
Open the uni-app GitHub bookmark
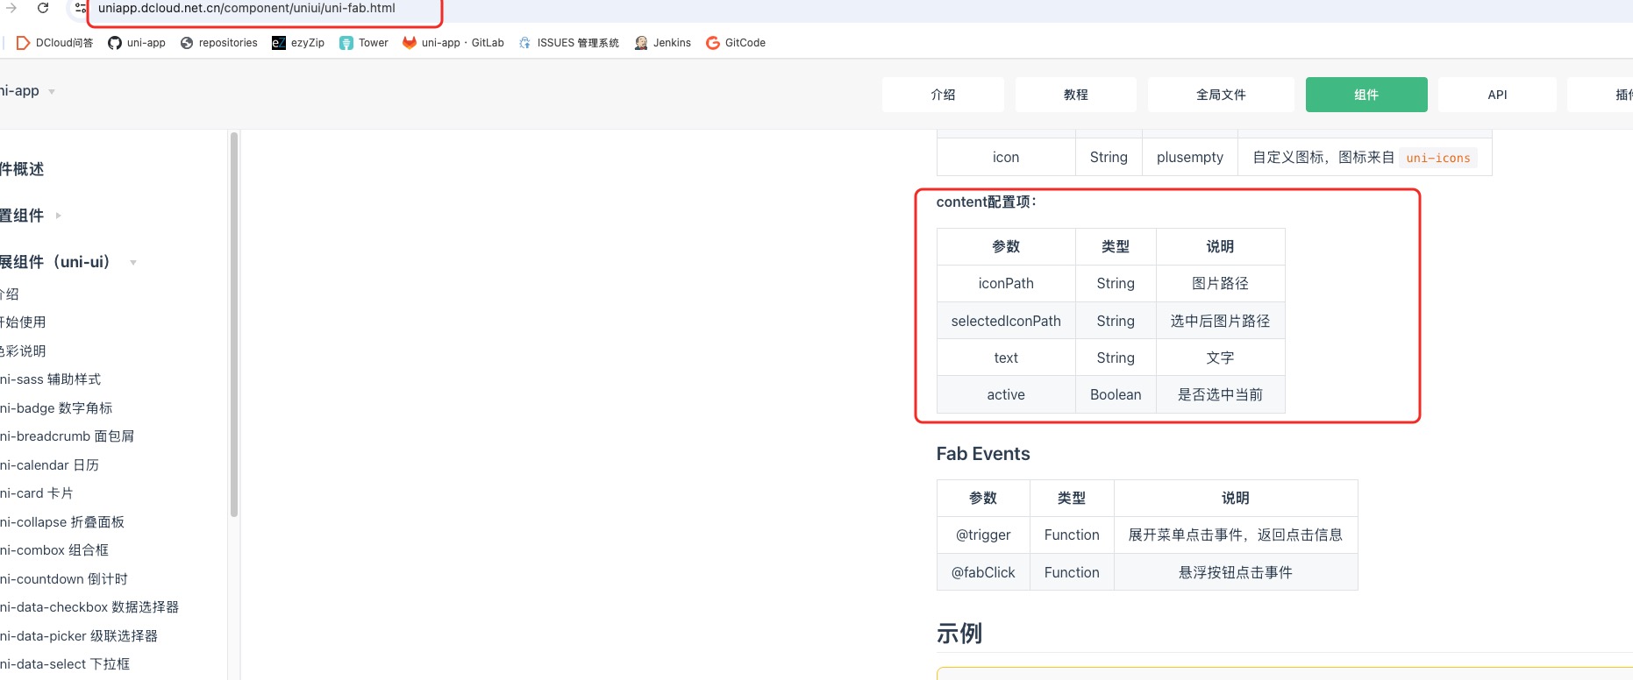pos(137,43)
